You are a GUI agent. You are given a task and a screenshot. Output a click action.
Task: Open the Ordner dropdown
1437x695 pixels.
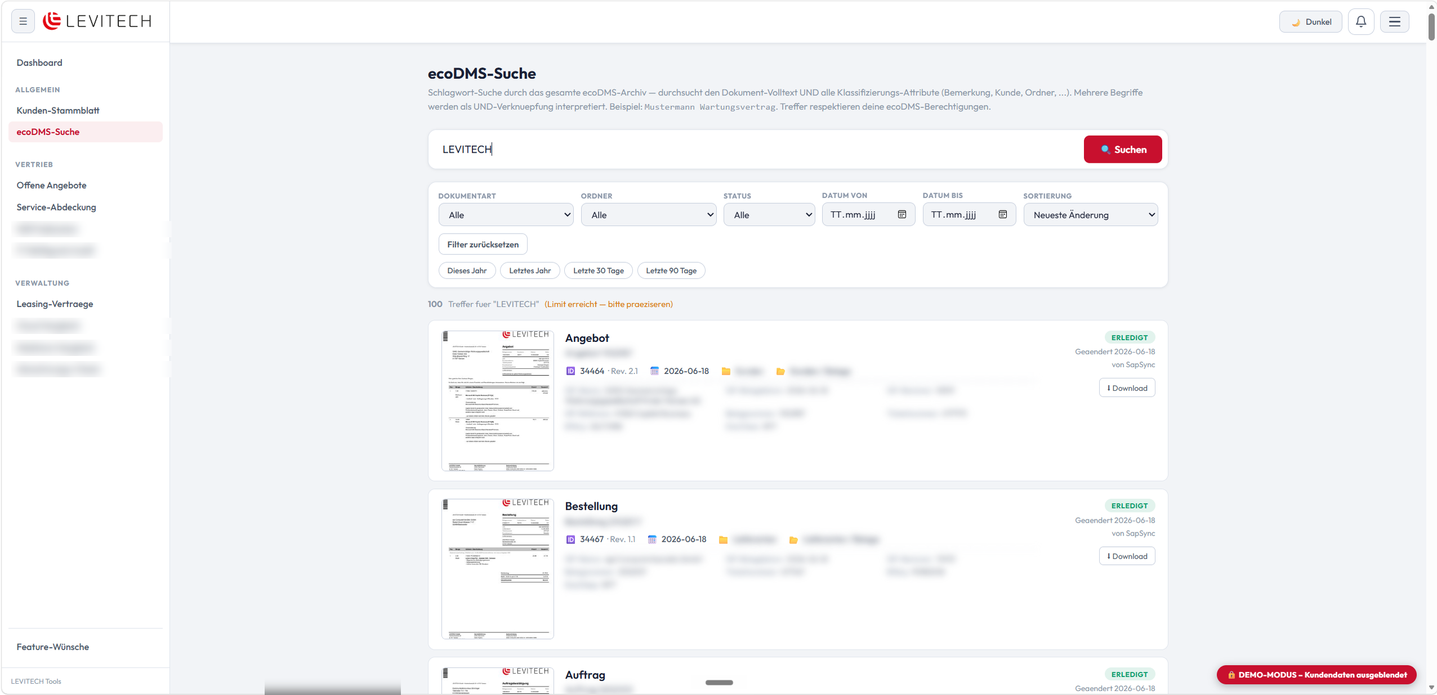[649, 215]
